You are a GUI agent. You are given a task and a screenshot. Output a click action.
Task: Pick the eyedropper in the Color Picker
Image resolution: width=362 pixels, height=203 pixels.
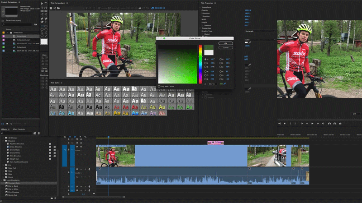pos(225,83)
